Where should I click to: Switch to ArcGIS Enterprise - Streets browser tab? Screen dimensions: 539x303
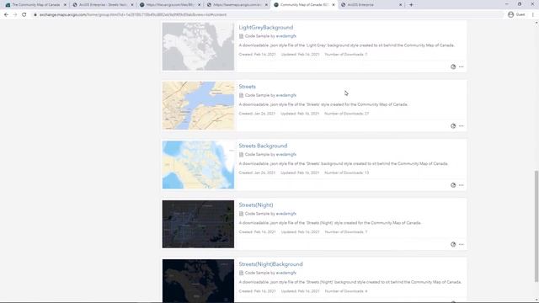pyautogui.click(x=103, y=5)
